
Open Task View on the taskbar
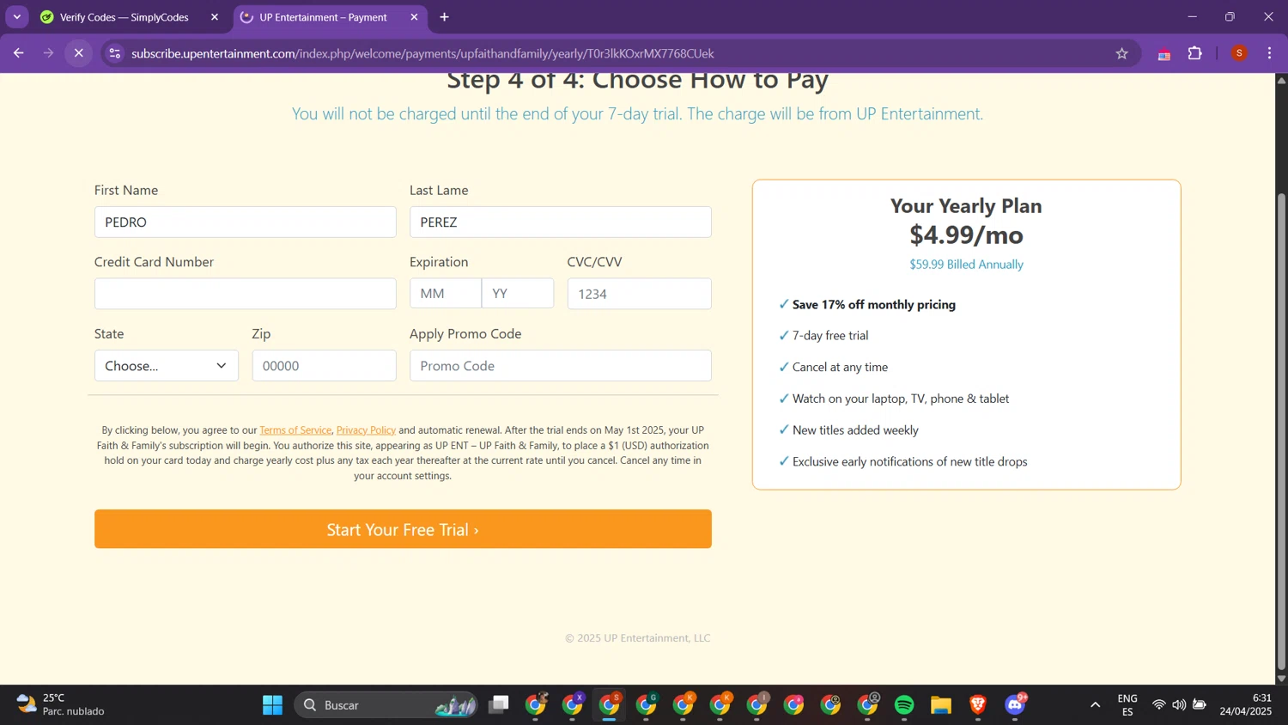pos(498,705)
